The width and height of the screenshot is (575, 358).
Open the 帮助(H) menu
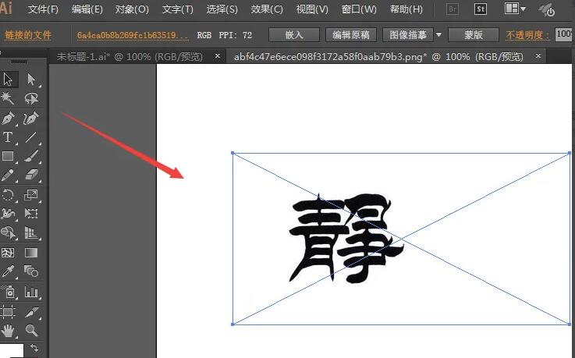pos(406,9)
